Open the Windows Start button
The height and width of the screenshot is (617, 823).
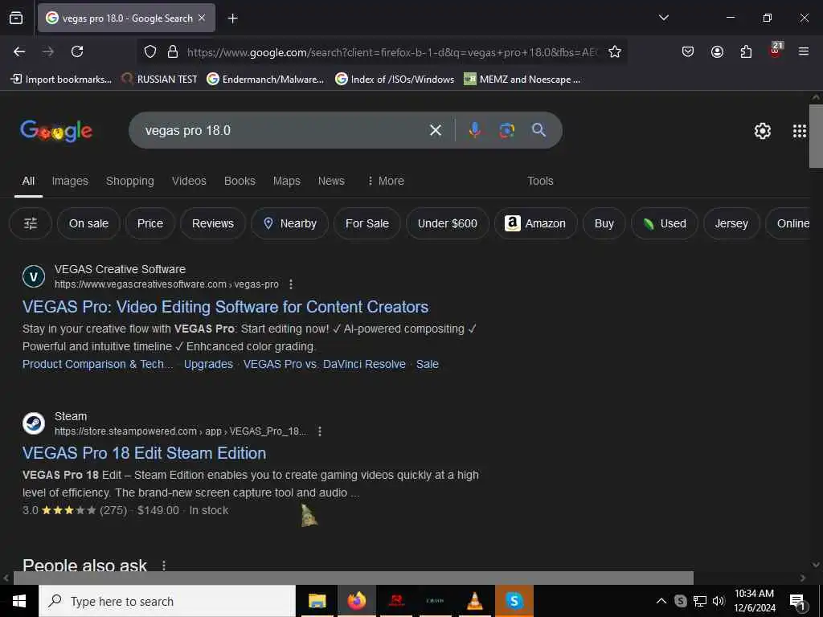(x=19, y=601)
